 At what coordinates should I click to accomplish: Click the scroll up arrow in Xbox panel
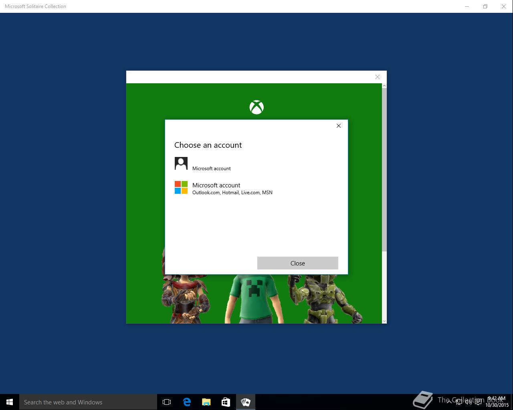(384, 86)
